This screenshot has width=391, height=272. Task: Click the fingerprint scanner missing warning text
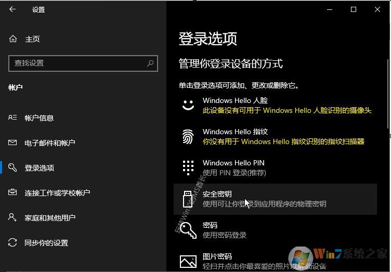pyautogui.click(x=283, y=141)
